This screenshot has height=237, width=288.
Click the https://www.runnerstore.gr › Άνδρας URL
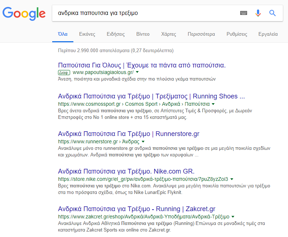pyautogui.click(x=99, y=141)
